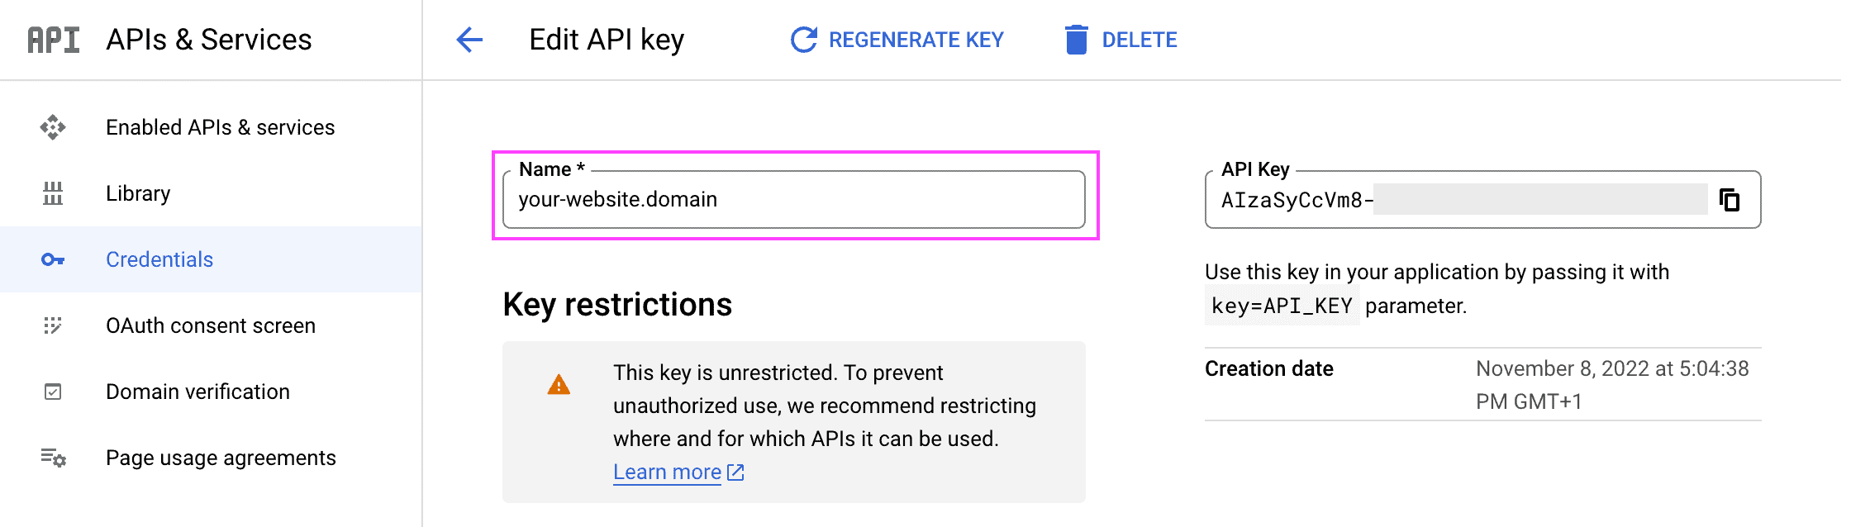
Task: Select OAuth consent screen from sidebar
Action: (x=211, y=325)
